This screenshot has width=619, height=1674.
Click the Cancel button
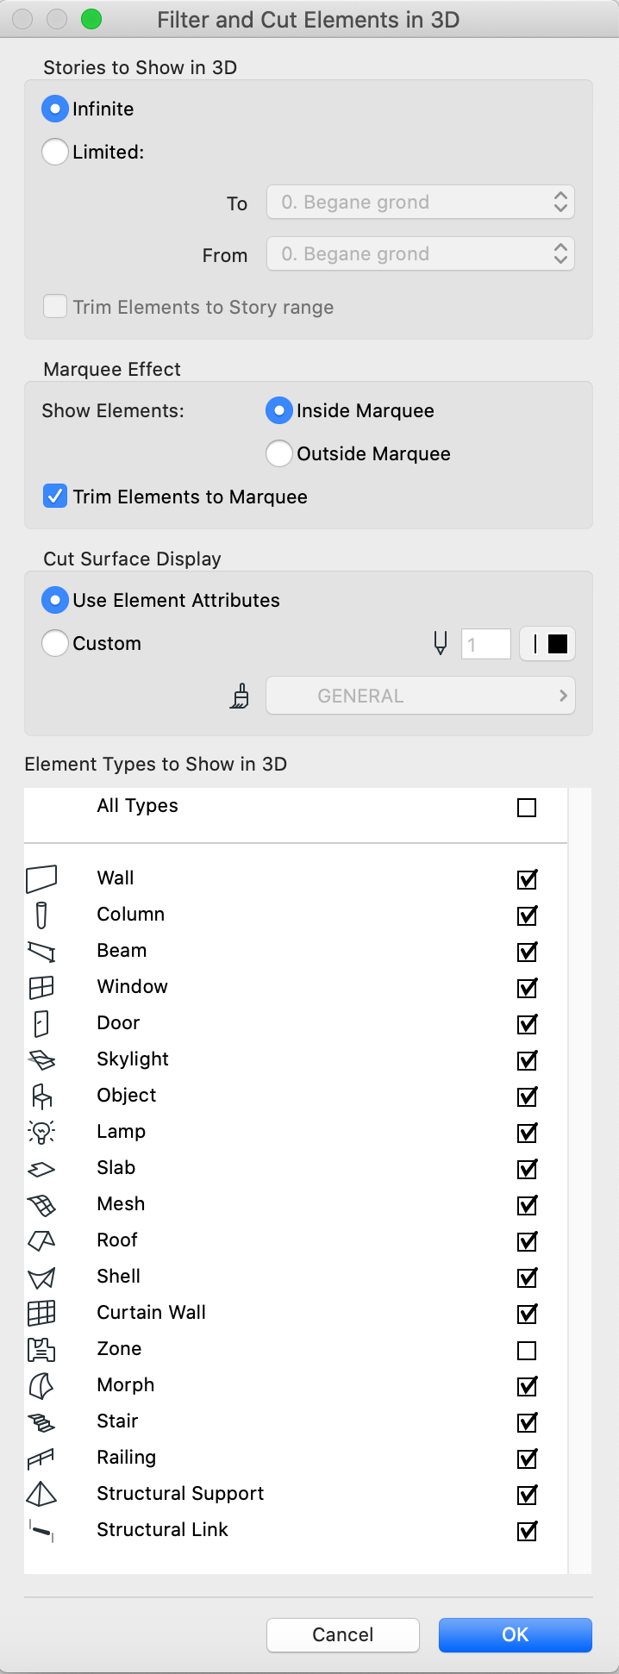coord(343,1634)
